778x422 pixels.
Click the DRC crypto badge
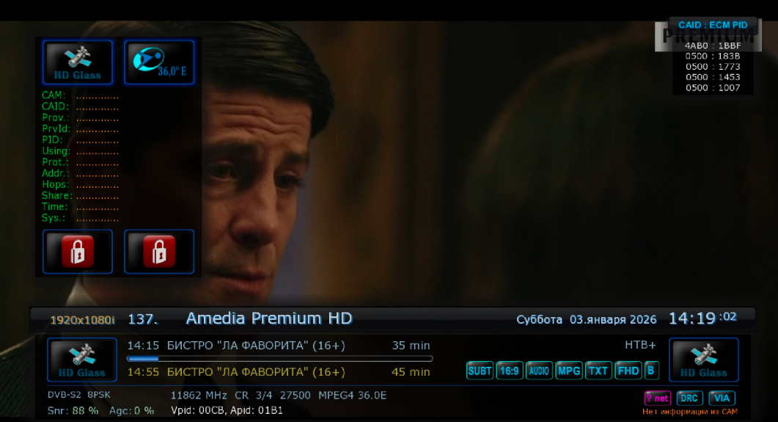pyautogui.click(x=689, y=399)
